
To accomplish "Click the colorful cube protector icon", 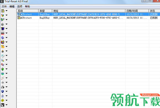I will 2,15.
